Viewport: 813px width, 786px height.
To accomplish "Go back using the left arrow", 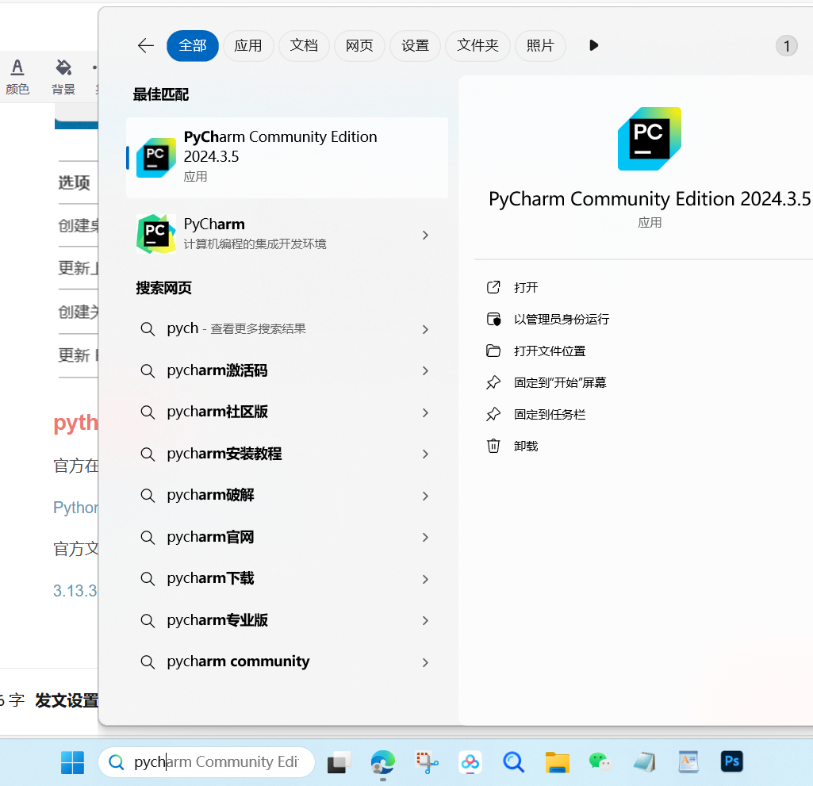I will tap(146, 46).
